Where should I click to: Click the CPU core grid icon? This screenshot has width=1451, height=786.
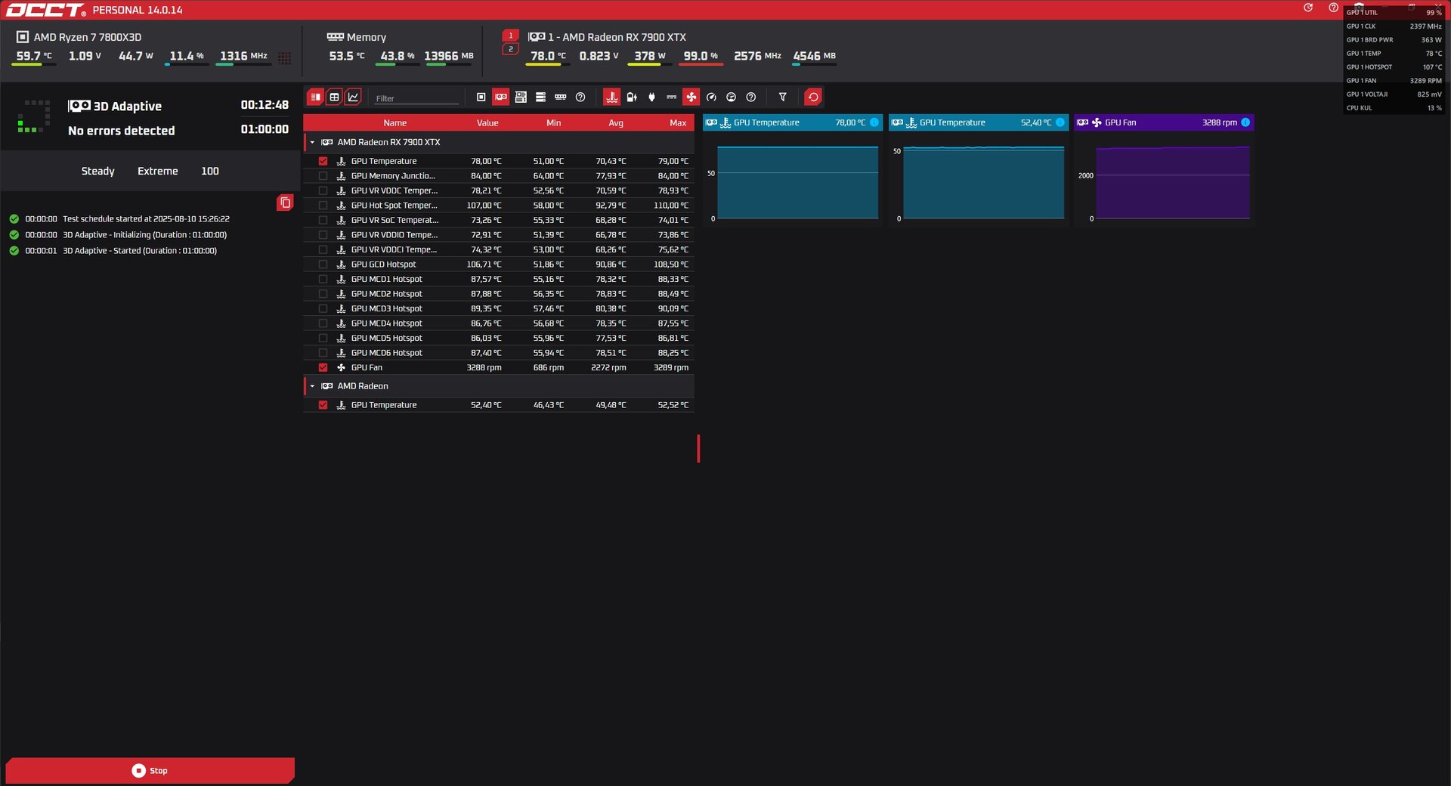[x=285, y=57]
